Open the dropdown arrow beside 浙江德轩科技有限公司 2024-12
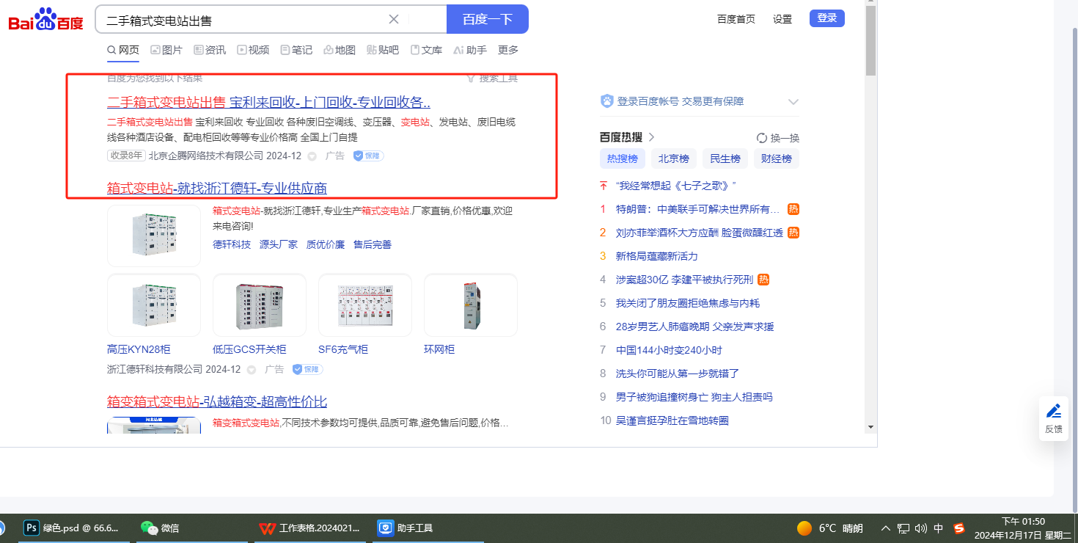 [251, 370]
